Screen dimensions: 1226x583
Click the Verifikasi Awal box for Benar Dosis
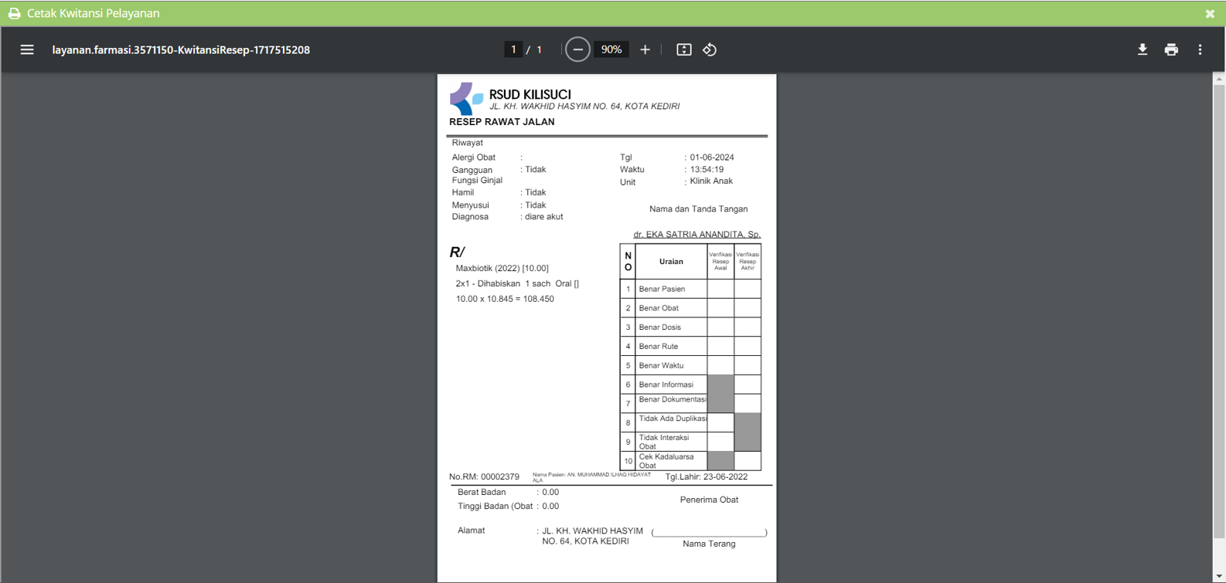720,327
